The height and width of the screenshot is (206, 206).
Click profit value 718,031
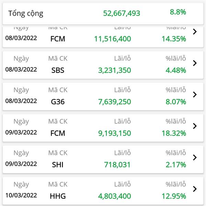pyautogui.click(x=117, y=164)
